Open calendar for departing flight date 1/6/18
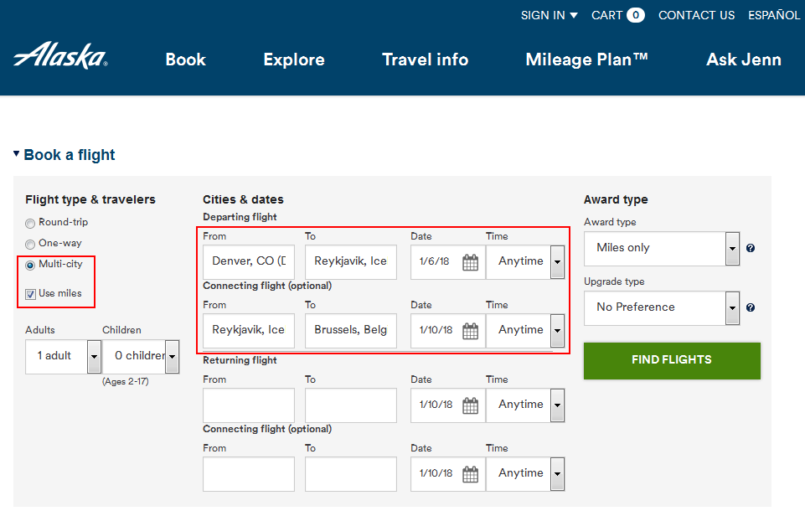The height and width of the screenshot is (516, 805). [x=470, y=262]
